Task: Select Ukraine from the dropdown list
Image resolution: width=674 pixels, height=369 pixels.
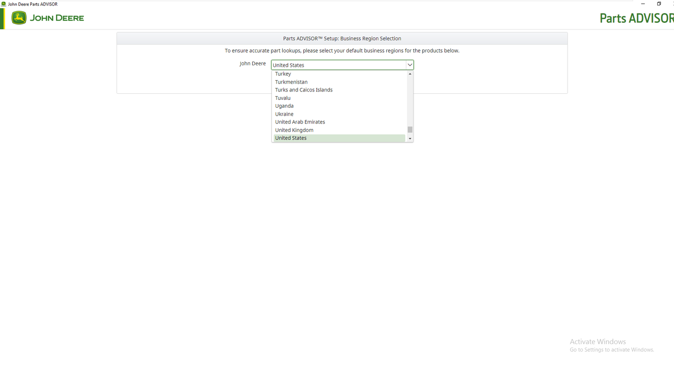Action: (x=339, y=114)
